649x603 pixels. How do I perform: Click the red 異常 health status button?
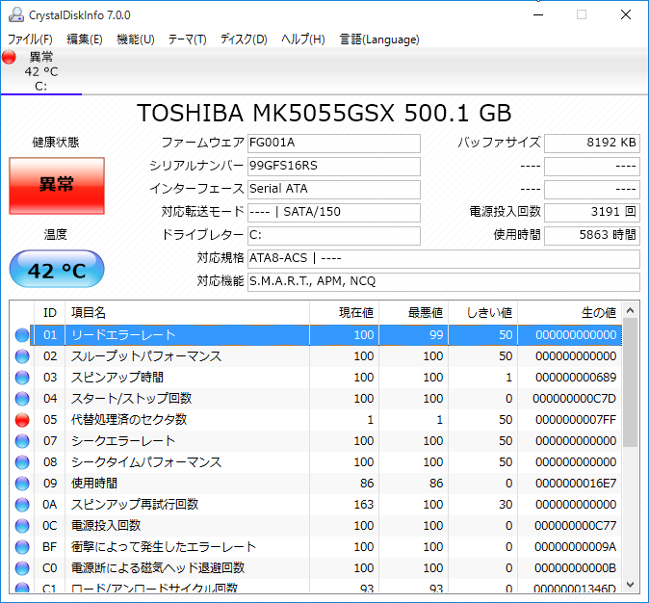coord(57,186)
